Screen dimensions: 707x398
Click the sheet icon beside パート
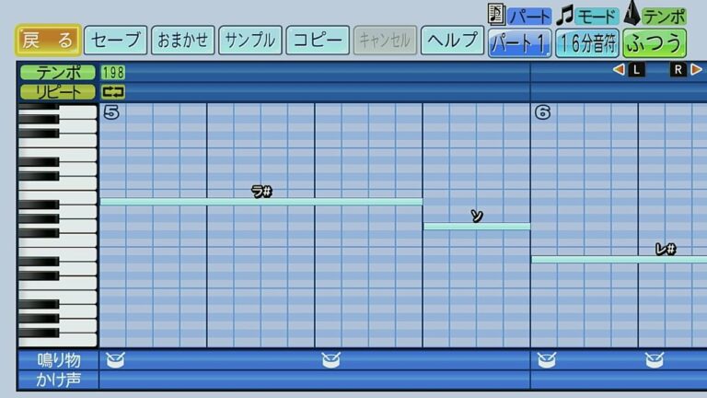click(x=496, y=15)
